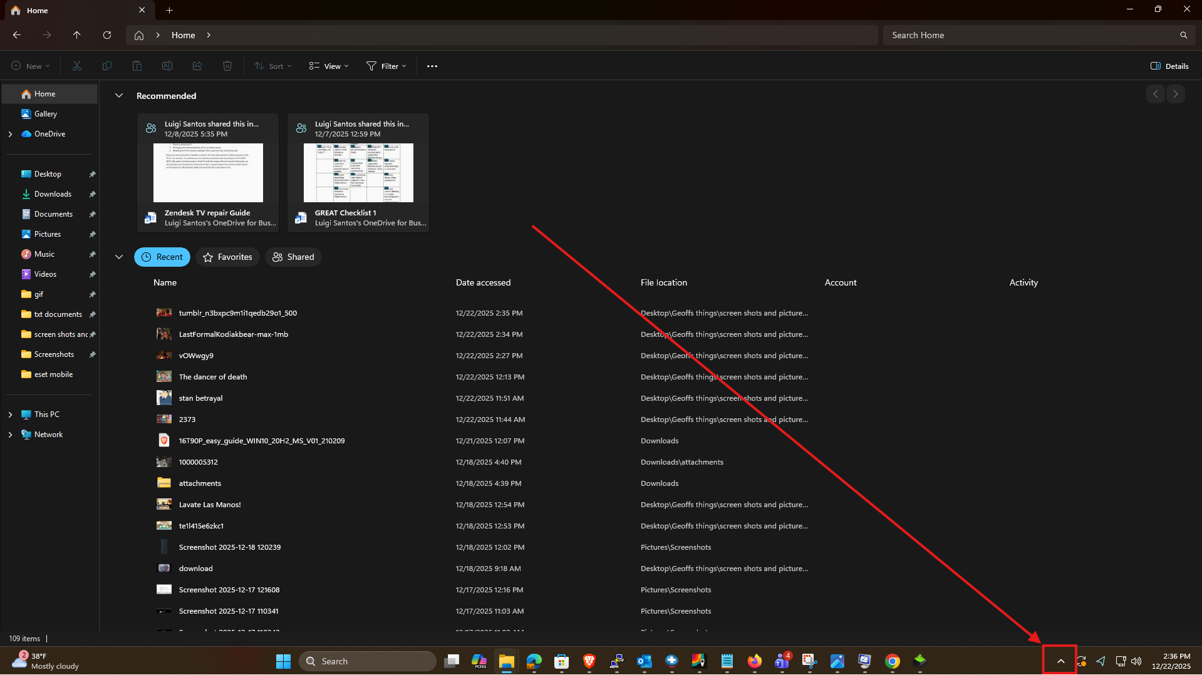Viewport: 1202px width, 675px height.
Task: Unpin Documents using its pin icon
Action: click(92, 214)
